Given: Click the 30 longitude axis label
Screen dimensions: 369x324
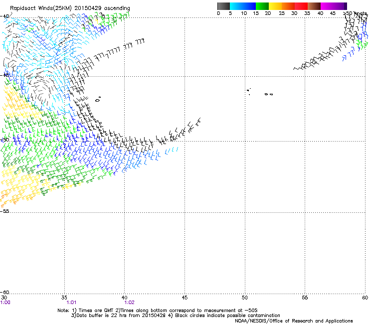Looking at the screenshot, I should tap(4, 298).
